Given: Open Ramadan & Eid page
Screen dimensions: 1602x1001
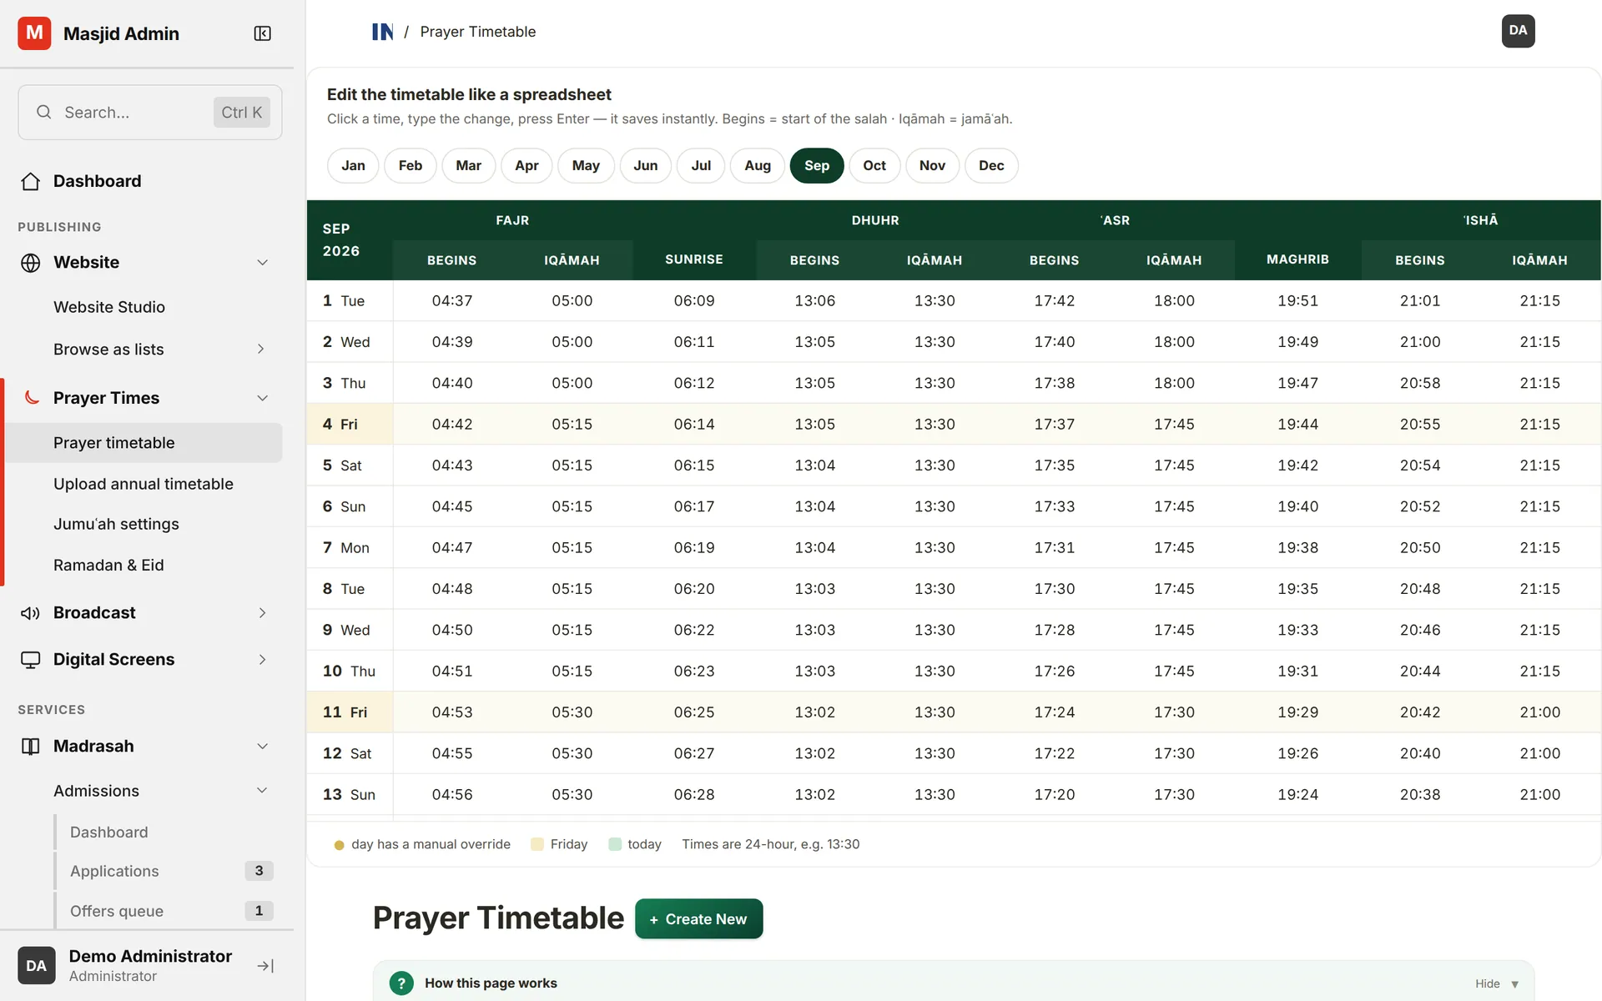Looking at the screenshot, I should 108,565.
